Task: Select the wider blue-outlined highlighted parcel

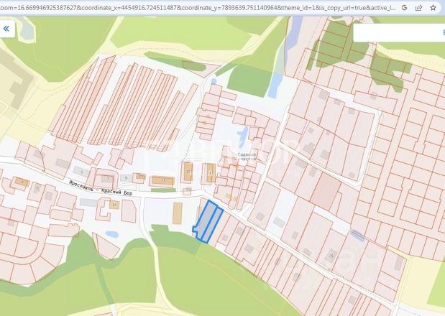Action: coord(203,220)
